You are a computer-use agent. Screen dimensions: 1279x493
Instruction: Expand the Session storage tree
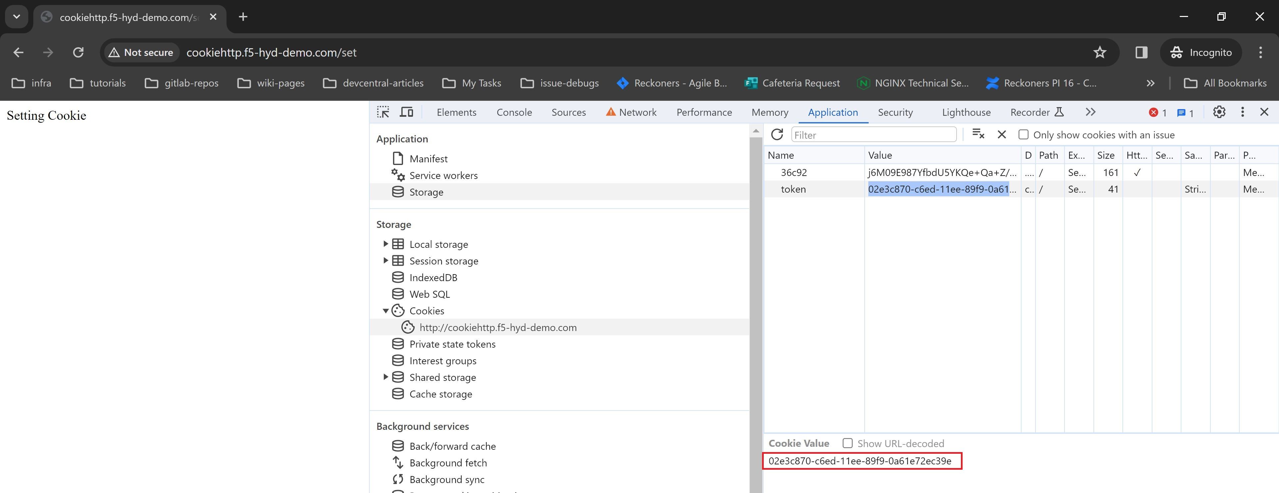click(x=385, y=261)
